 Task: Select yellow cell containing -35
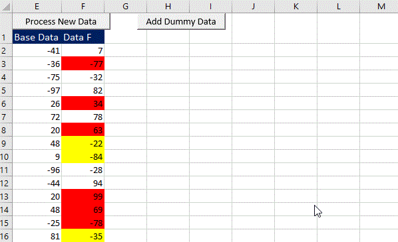pos(83,235)
